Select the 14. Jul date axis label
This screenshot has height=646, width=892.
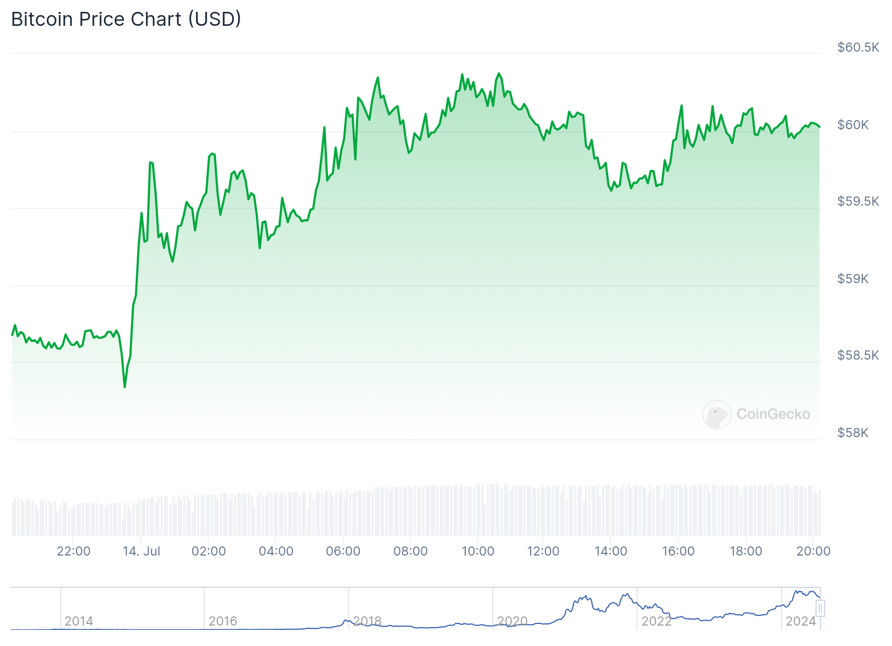(x=142, y=551)
